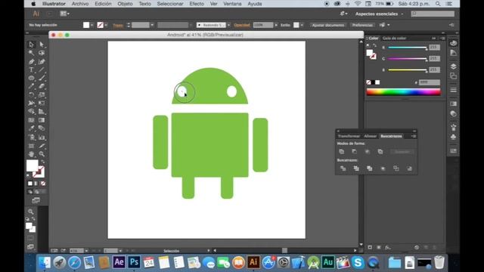Select the Eyedropper tool

click(31, 128)
